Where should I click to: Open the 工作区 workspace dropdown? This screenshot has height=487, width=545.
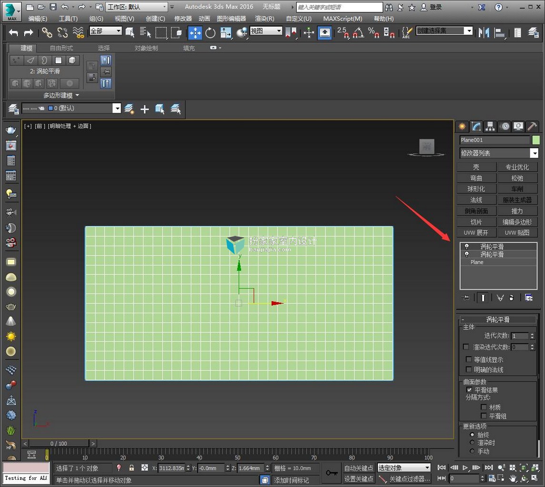point(137,7)
